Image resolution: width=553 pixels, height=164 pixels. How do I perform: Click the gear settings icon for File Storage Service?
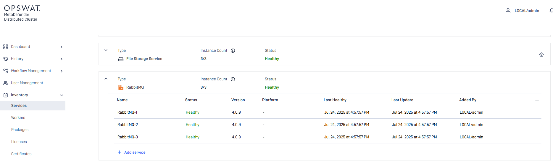click(541, 55)
